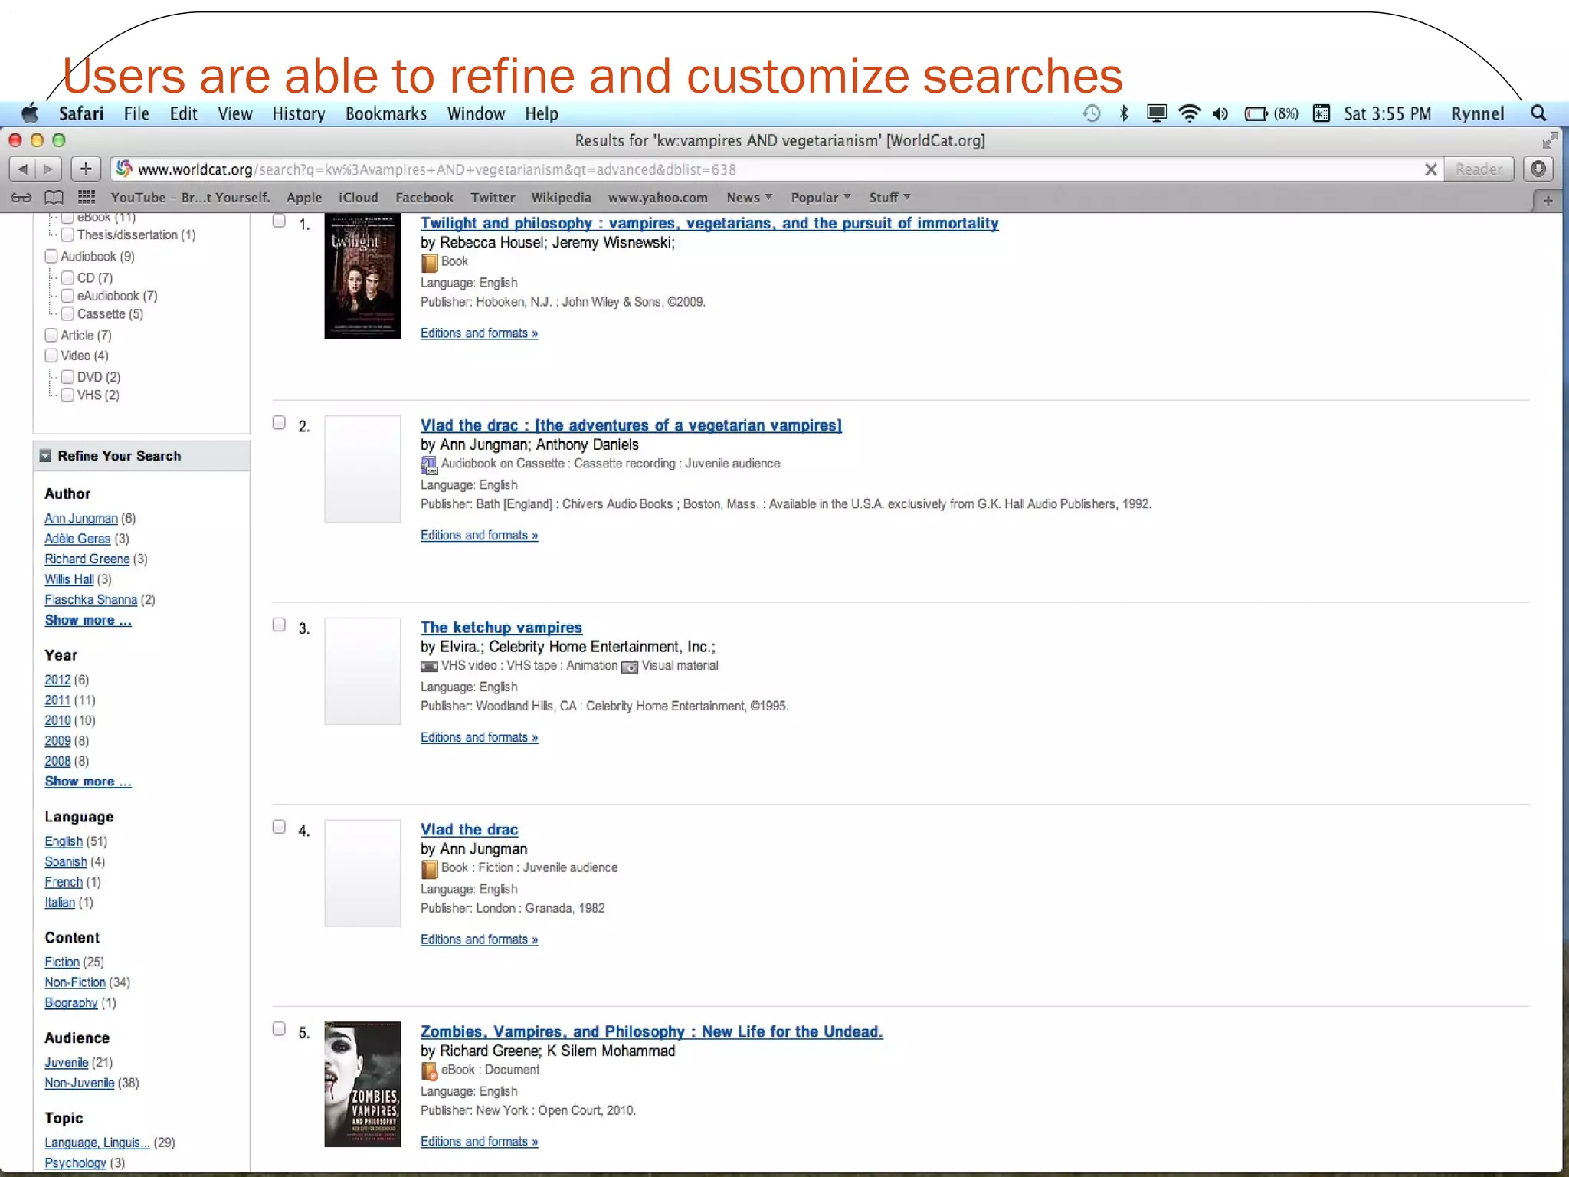
Task: Open the Bookmarks menu
Action: [x=386, y=113]
